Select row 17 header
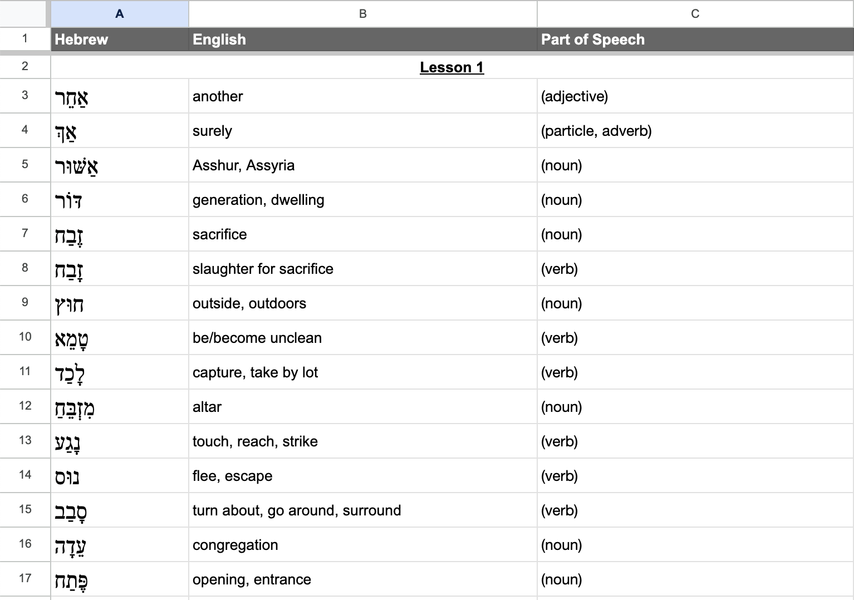This screenshot has width=854, height=600. click(x=25, y=579)
